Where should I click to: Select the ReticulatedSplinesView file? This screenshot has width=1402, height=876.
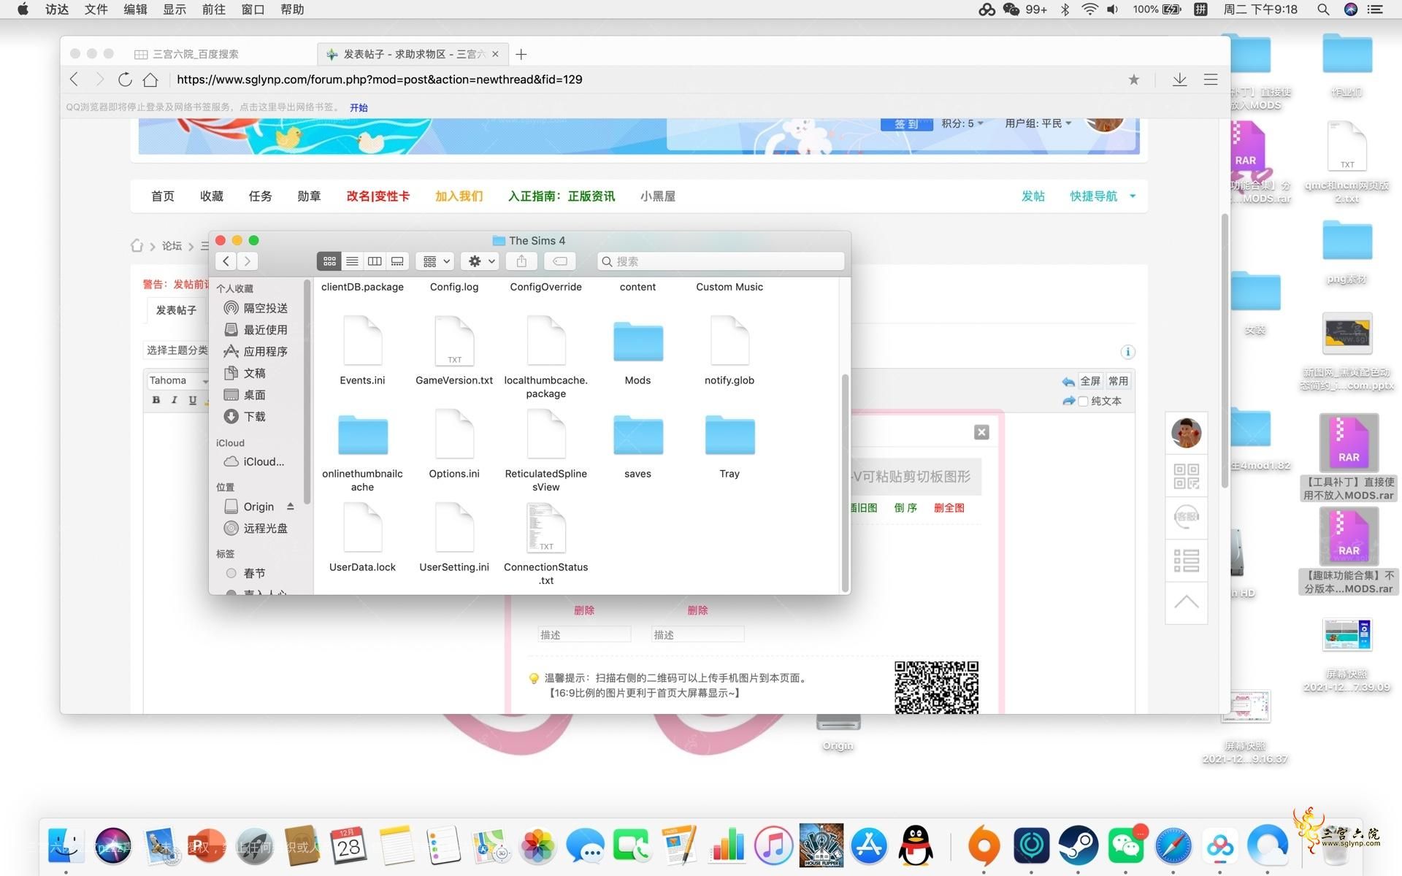click(545, 434)
